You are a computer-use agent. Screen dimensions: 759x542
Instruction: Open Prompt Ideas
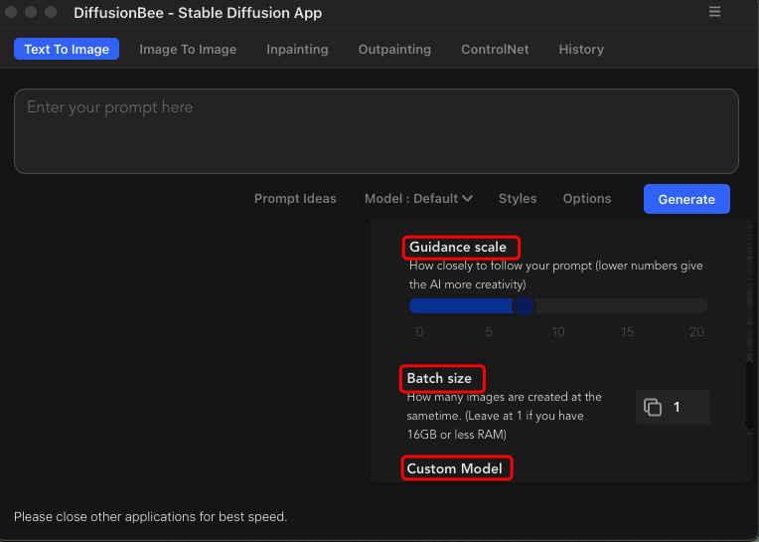point(295,199)
